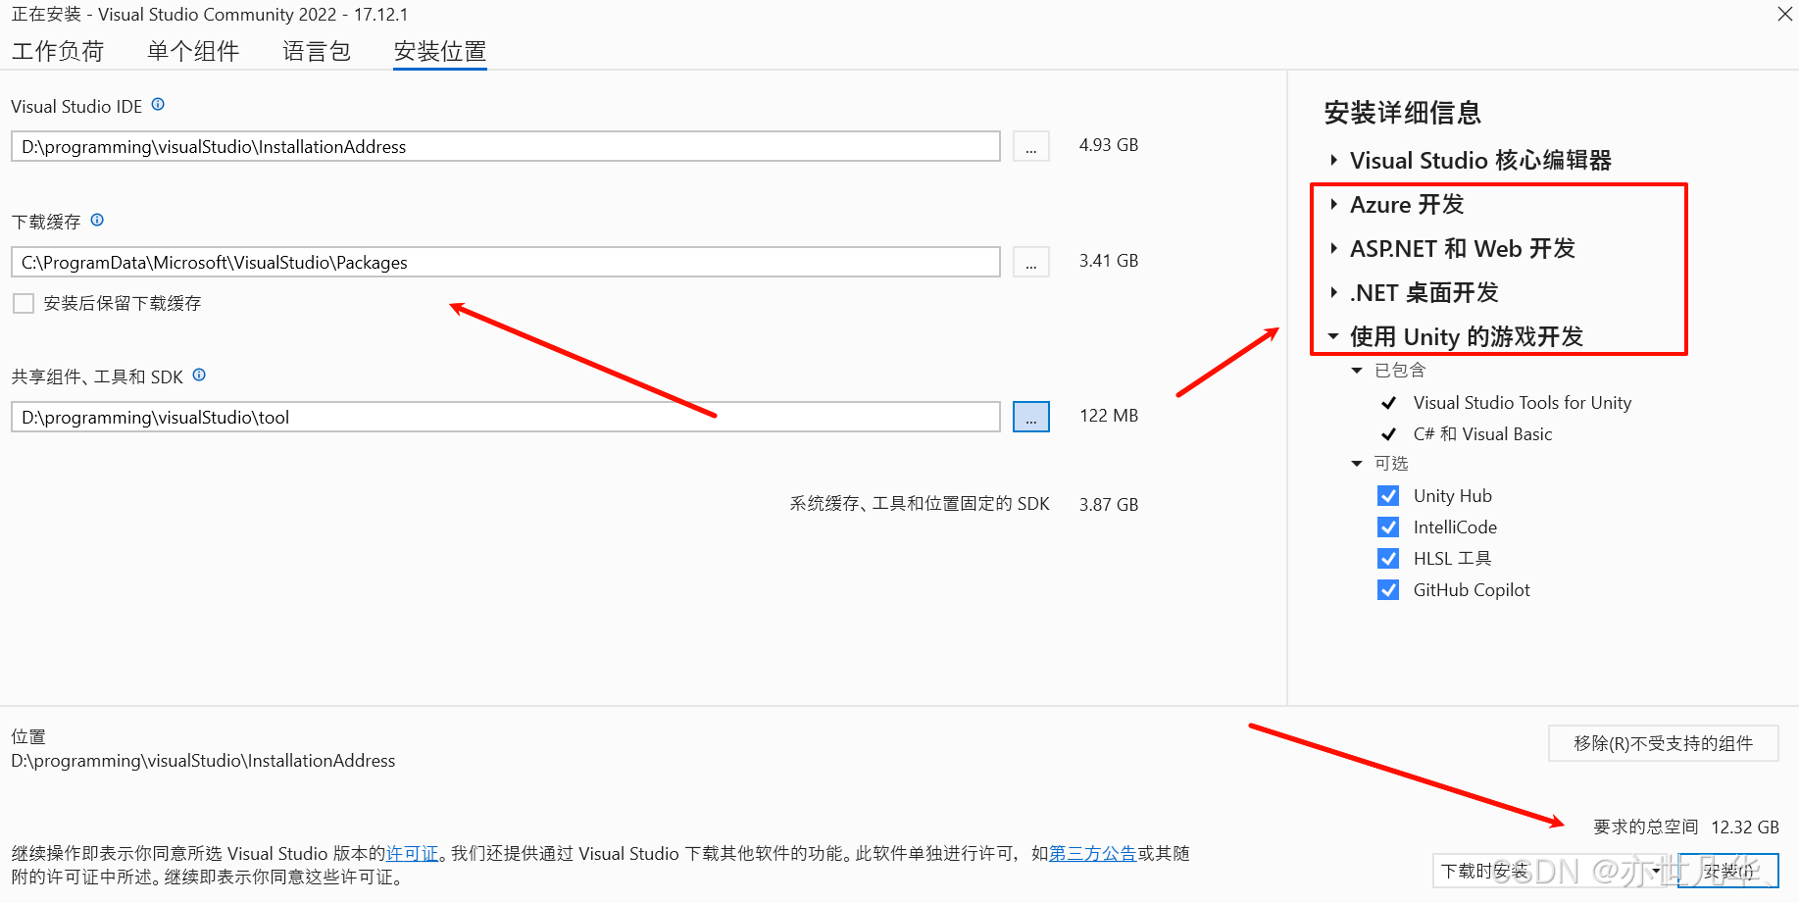Toggle the 安装后保留下载缓存 checkbox
1799x903 pixels.
click(x=24, y=304)
